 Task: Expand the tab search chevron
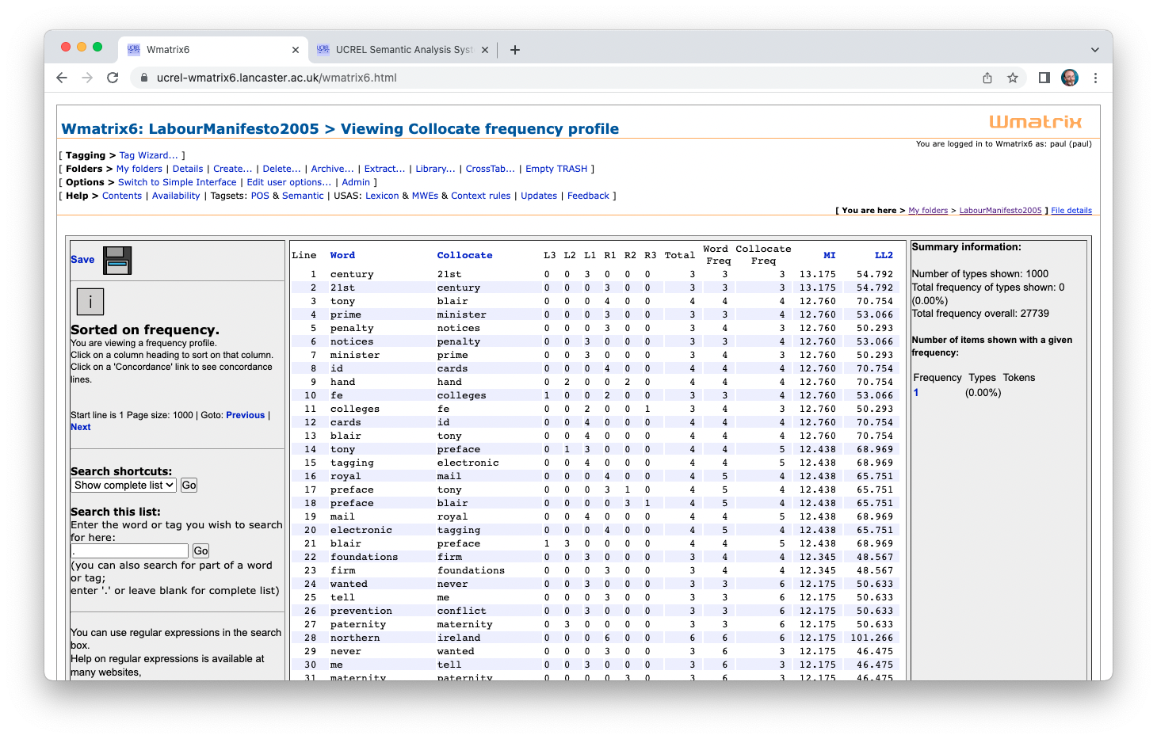click(x=1094, y=50)
